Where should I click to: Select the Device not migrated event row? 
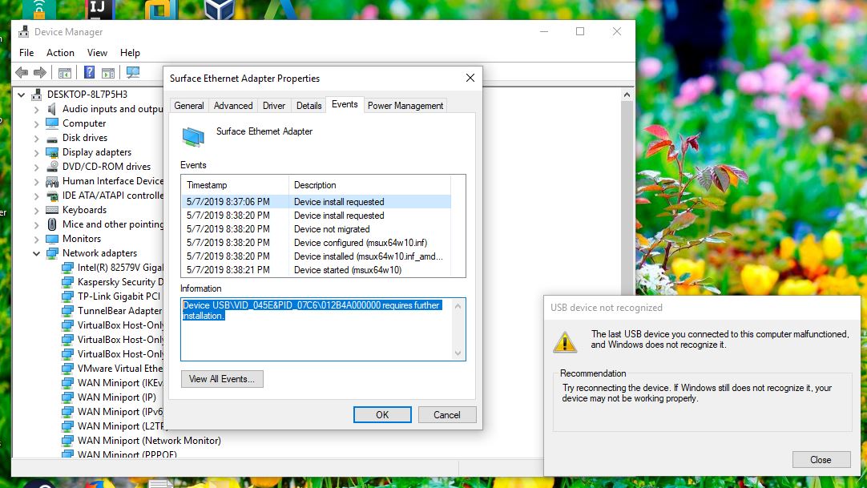click(x=317, y=229)
